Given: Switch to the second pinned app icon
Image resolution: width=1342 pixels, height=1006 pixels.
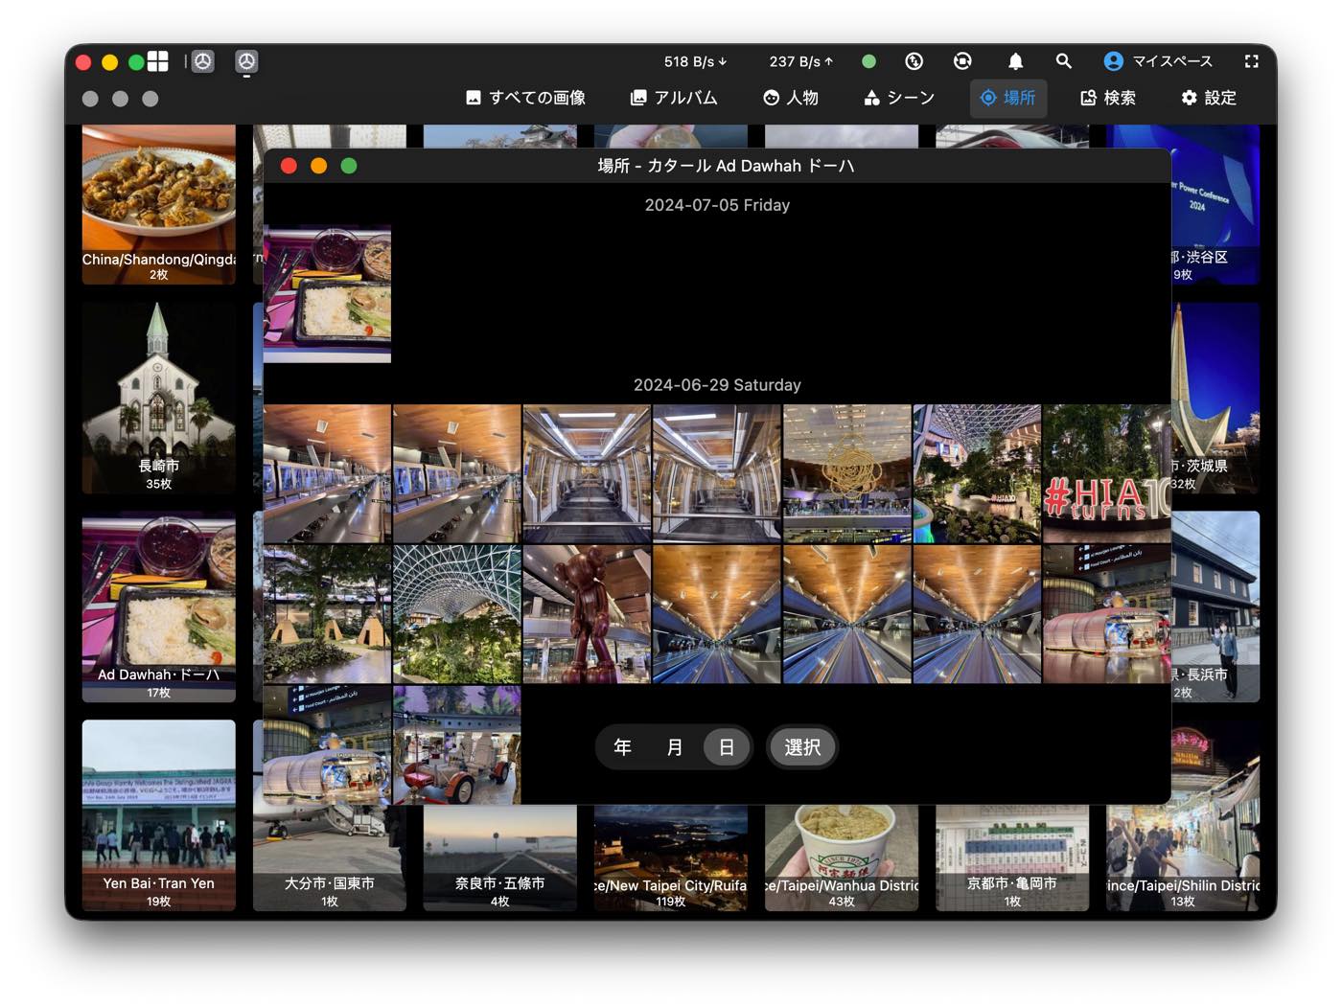Looking at the screenshot, I should click(x=246, y=61).
